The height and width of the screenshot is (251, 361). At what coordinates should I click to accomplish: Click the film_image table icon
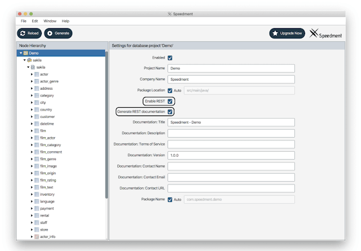click(37, 166)
